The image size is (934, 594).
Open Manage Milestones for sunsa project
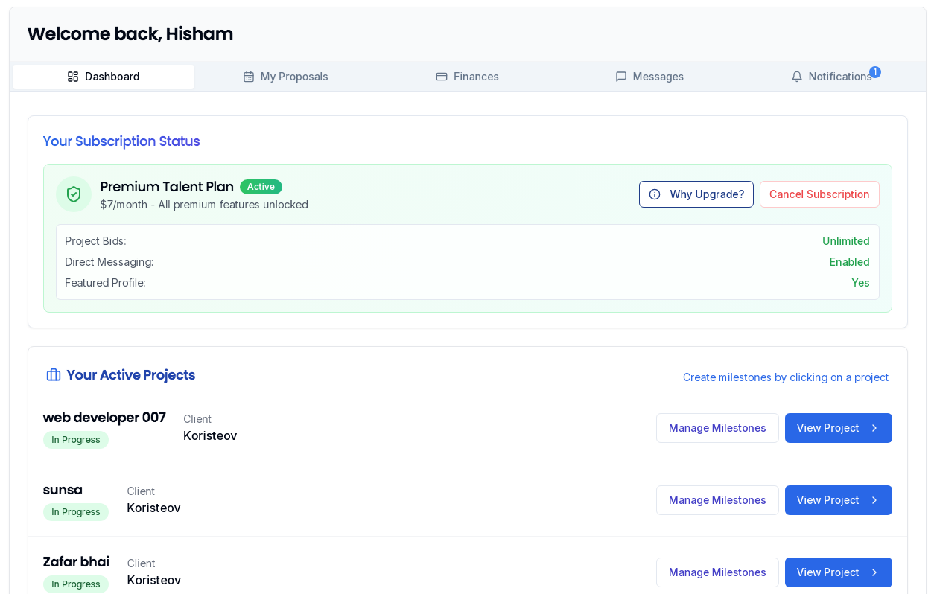click(x=717, y=500)
